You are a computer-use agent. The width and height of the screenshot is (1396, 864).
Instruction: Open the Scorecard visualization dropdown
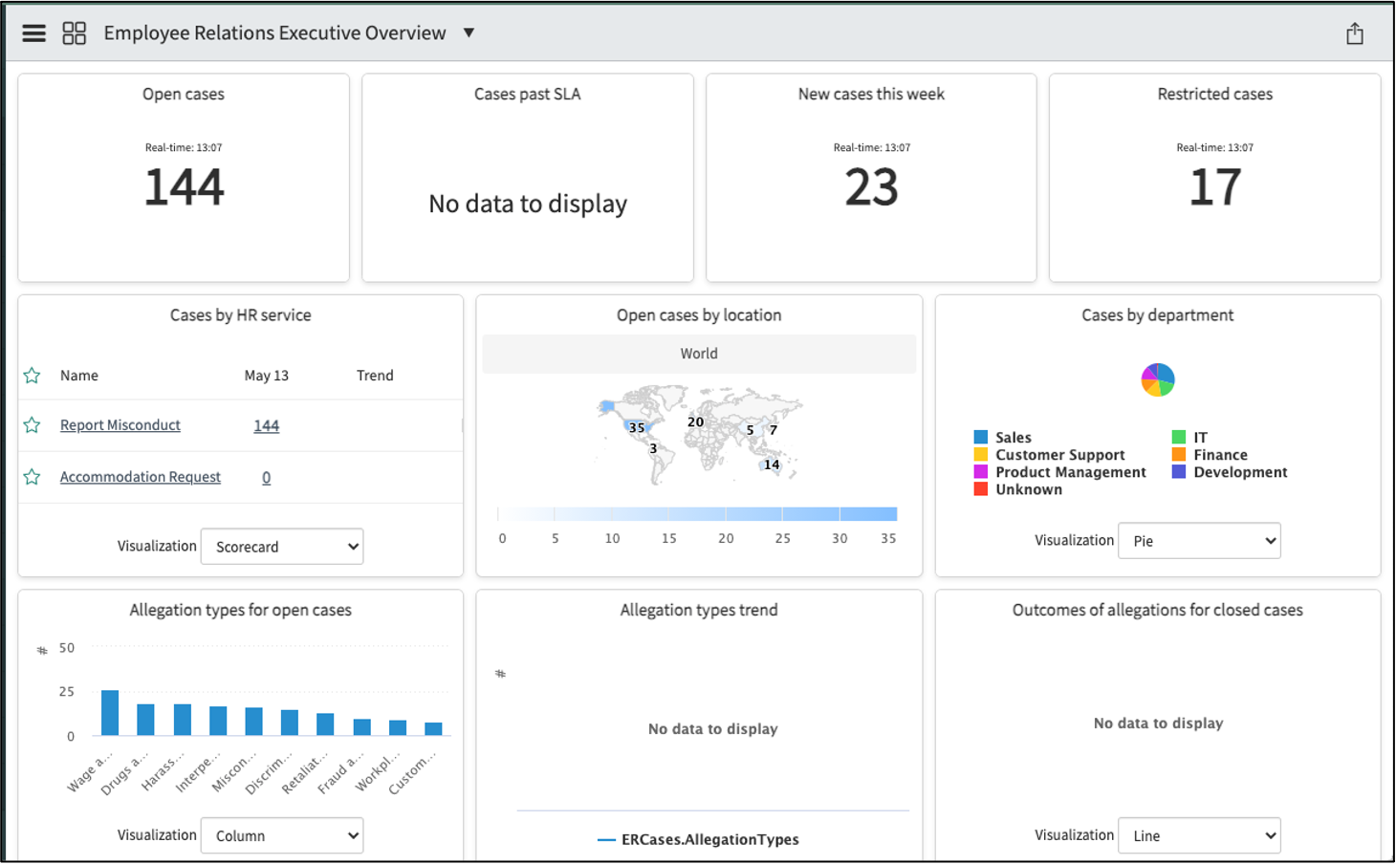point(282,547)
